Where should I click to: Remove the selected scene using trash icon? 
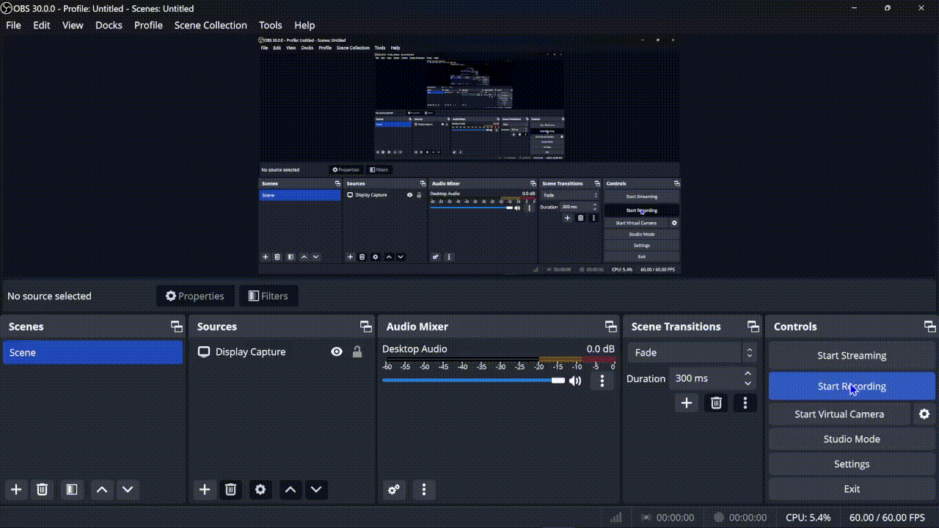pos(43,489)
